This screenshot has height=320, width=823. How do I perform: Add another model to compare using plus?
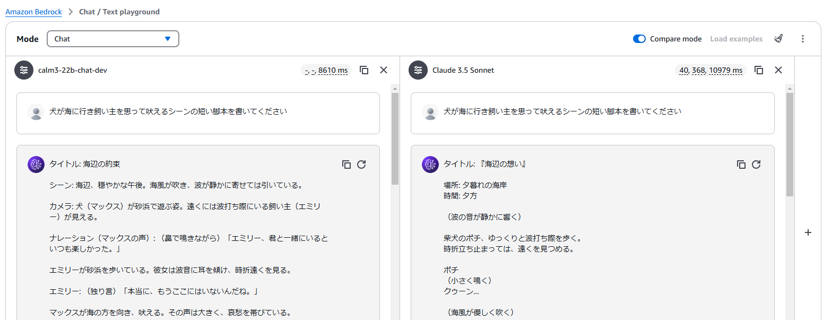[x=808, y=232]
